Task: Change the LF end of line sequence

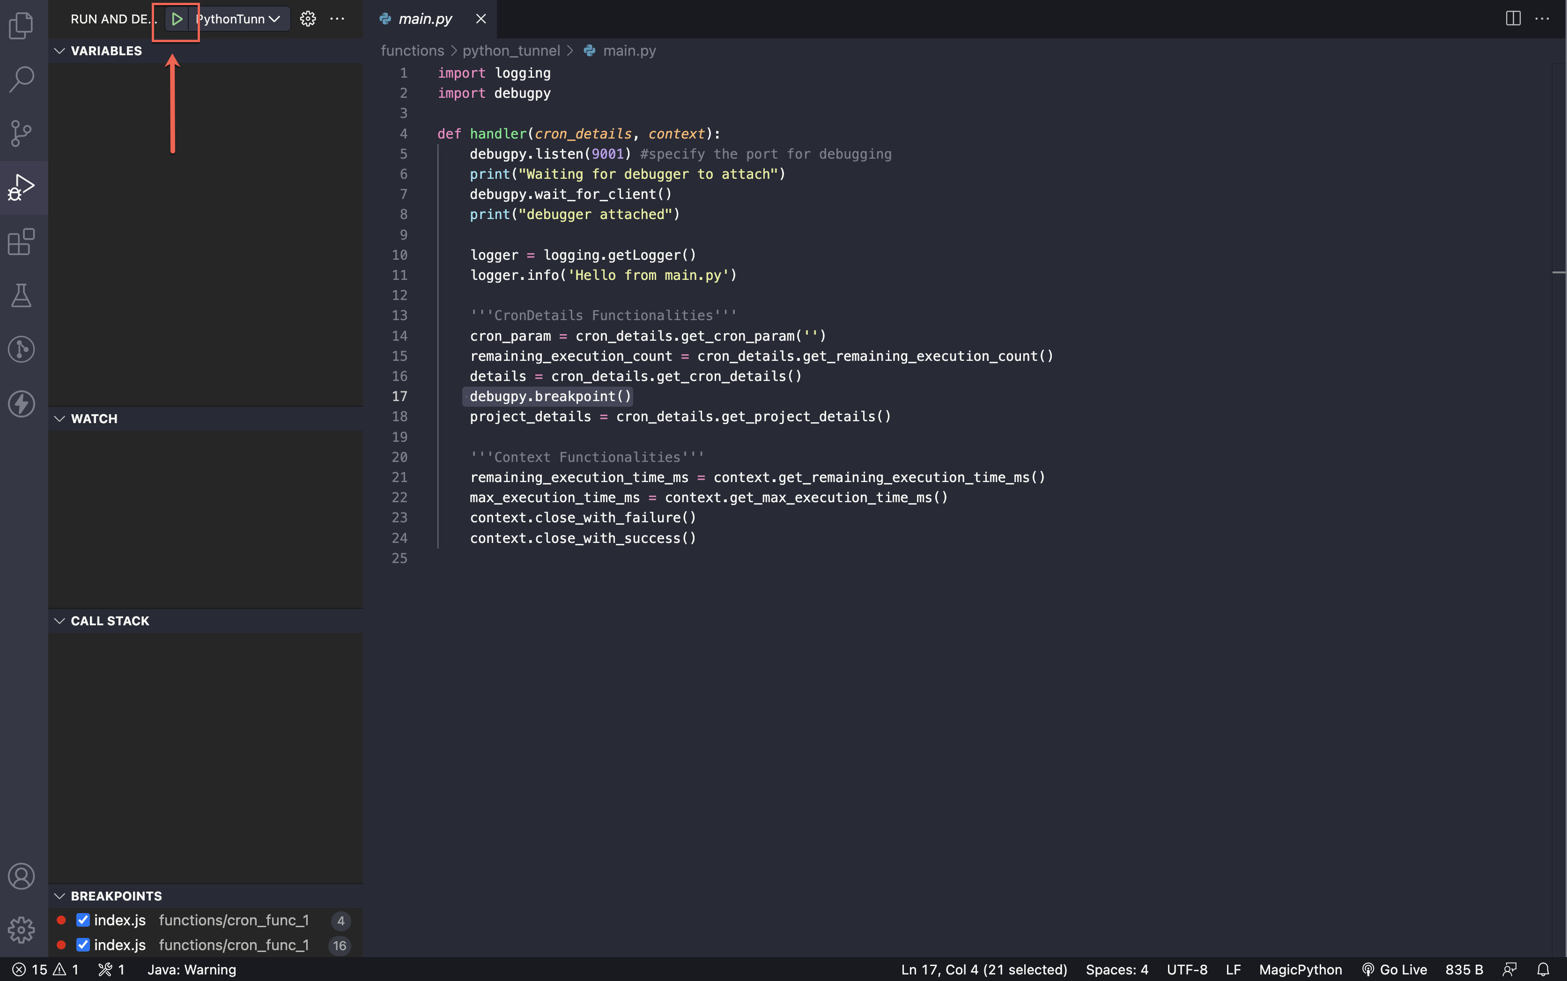Action: (x=1234, y=969)
